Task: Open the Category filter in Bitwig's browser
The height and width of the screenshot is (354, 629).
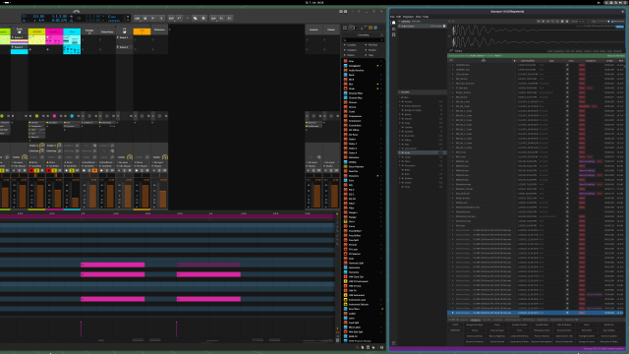Action: tap(352, 50)
